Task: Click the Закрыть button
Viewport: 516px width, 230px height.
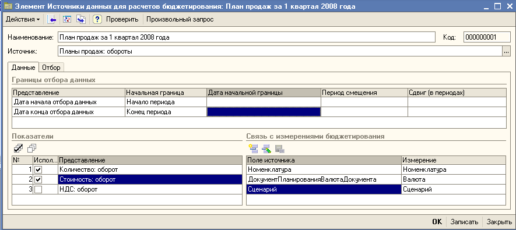Action: 499,222
